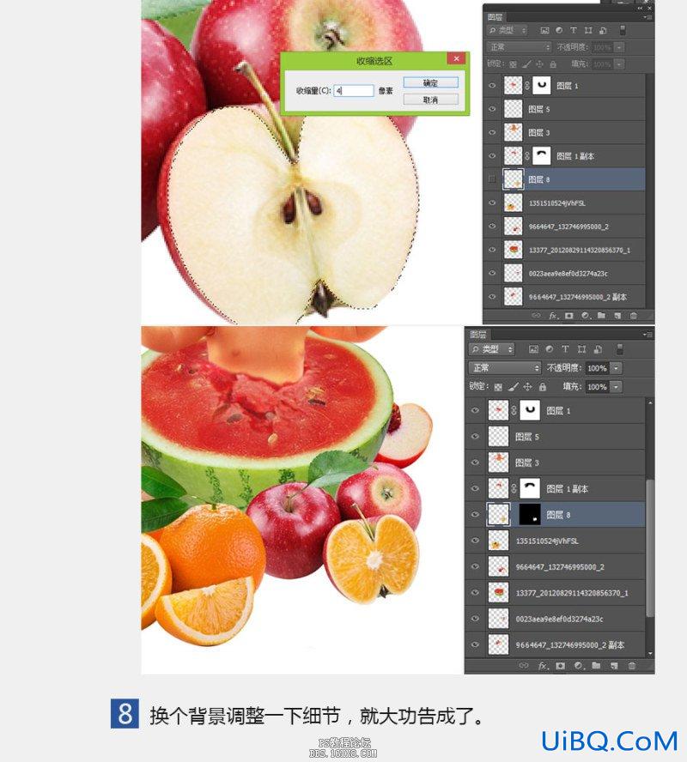
Task: Select 图层 tab in lower Layers panel
Action: tap(478, 335)
